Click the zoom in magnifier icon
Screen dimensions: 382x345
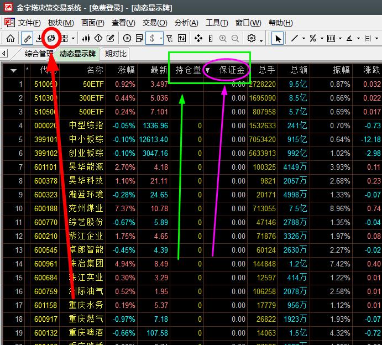click(223, 39)
